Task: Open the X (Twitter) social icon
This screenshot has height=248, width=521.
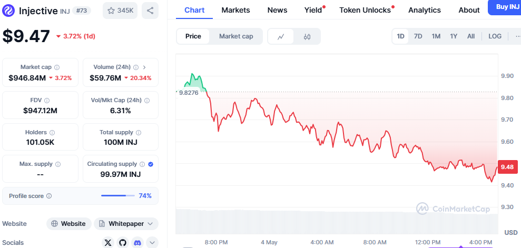Action: coord(108,243)
